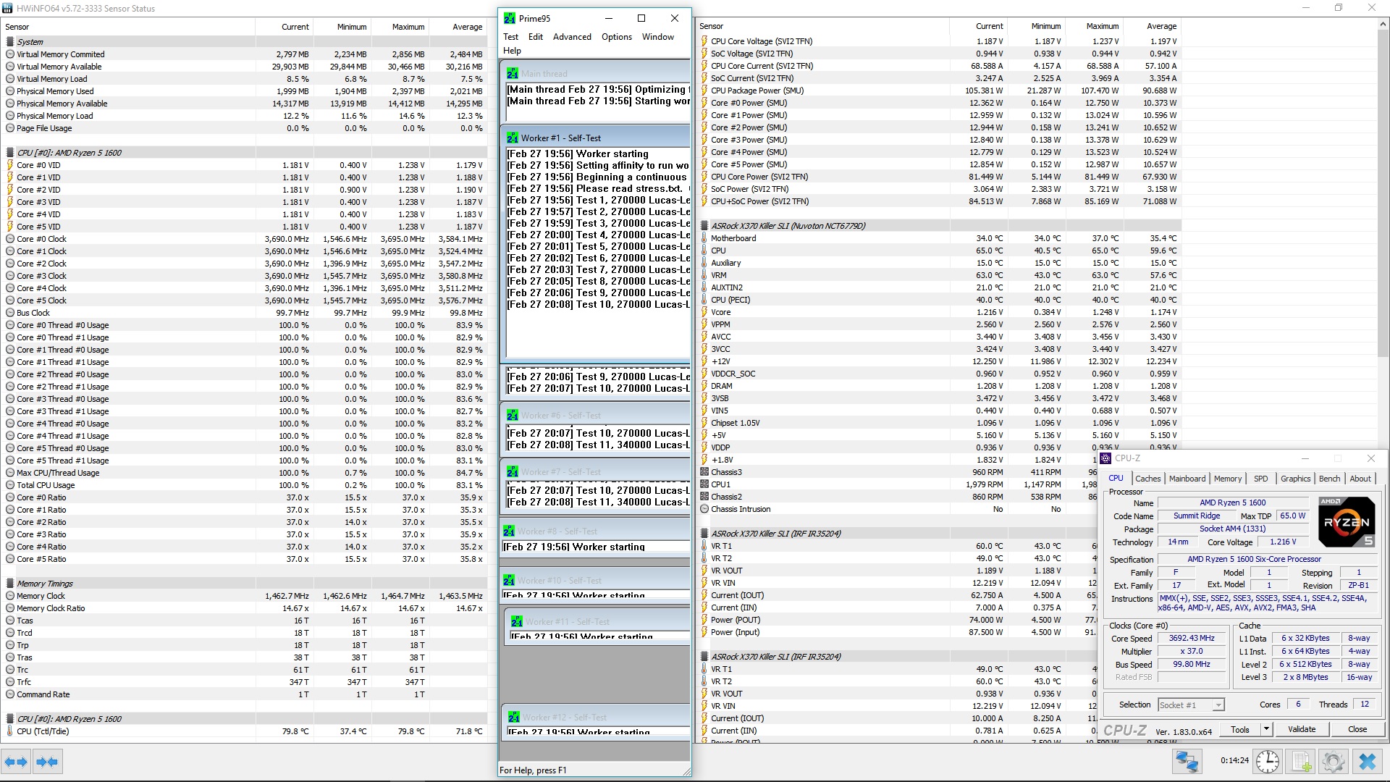Switch to the Mainboard tab in CPU-Z
Viewport: 1390px width, 782px height.
pyautogui.click(x=1187, y=479)
